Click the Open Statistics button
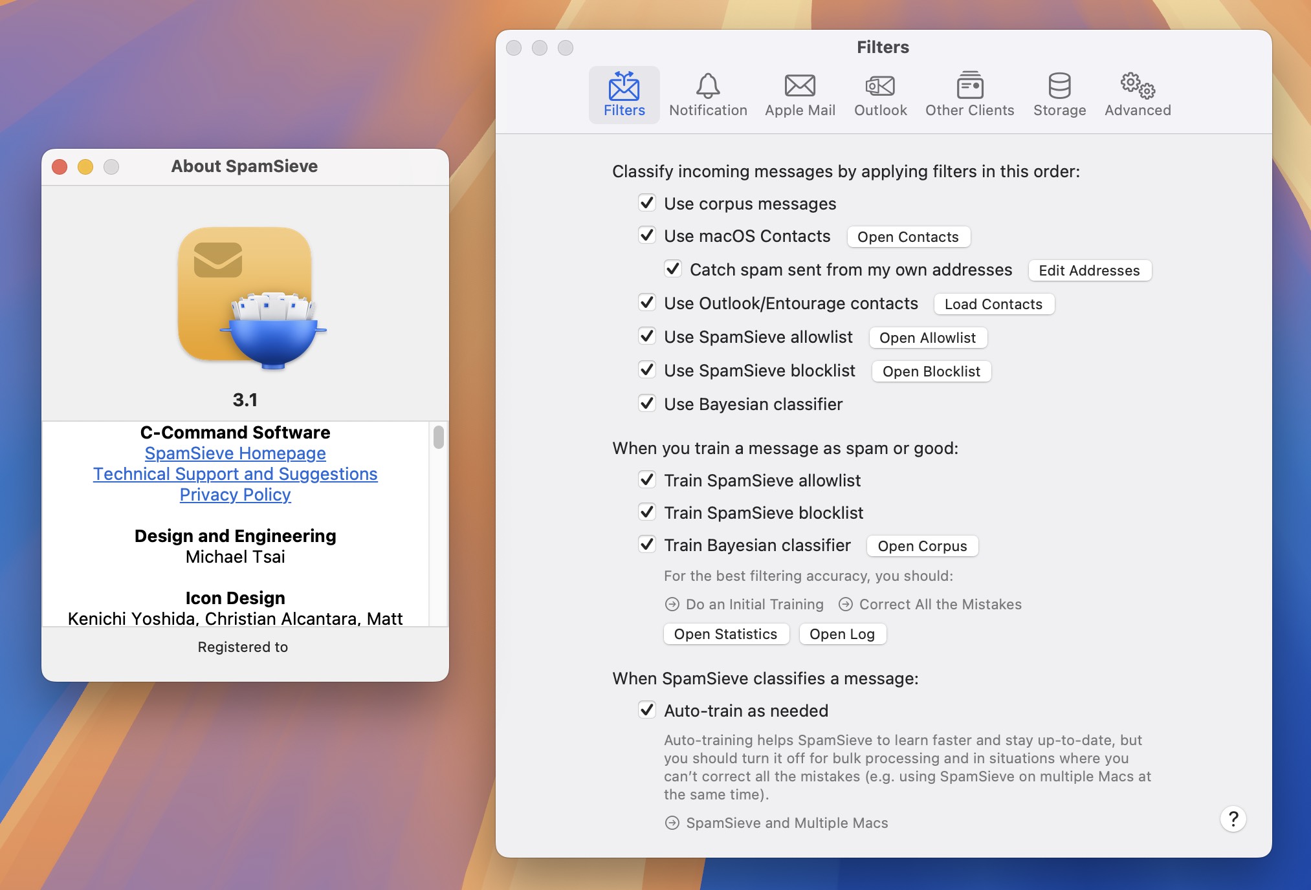 click(725, 634)
